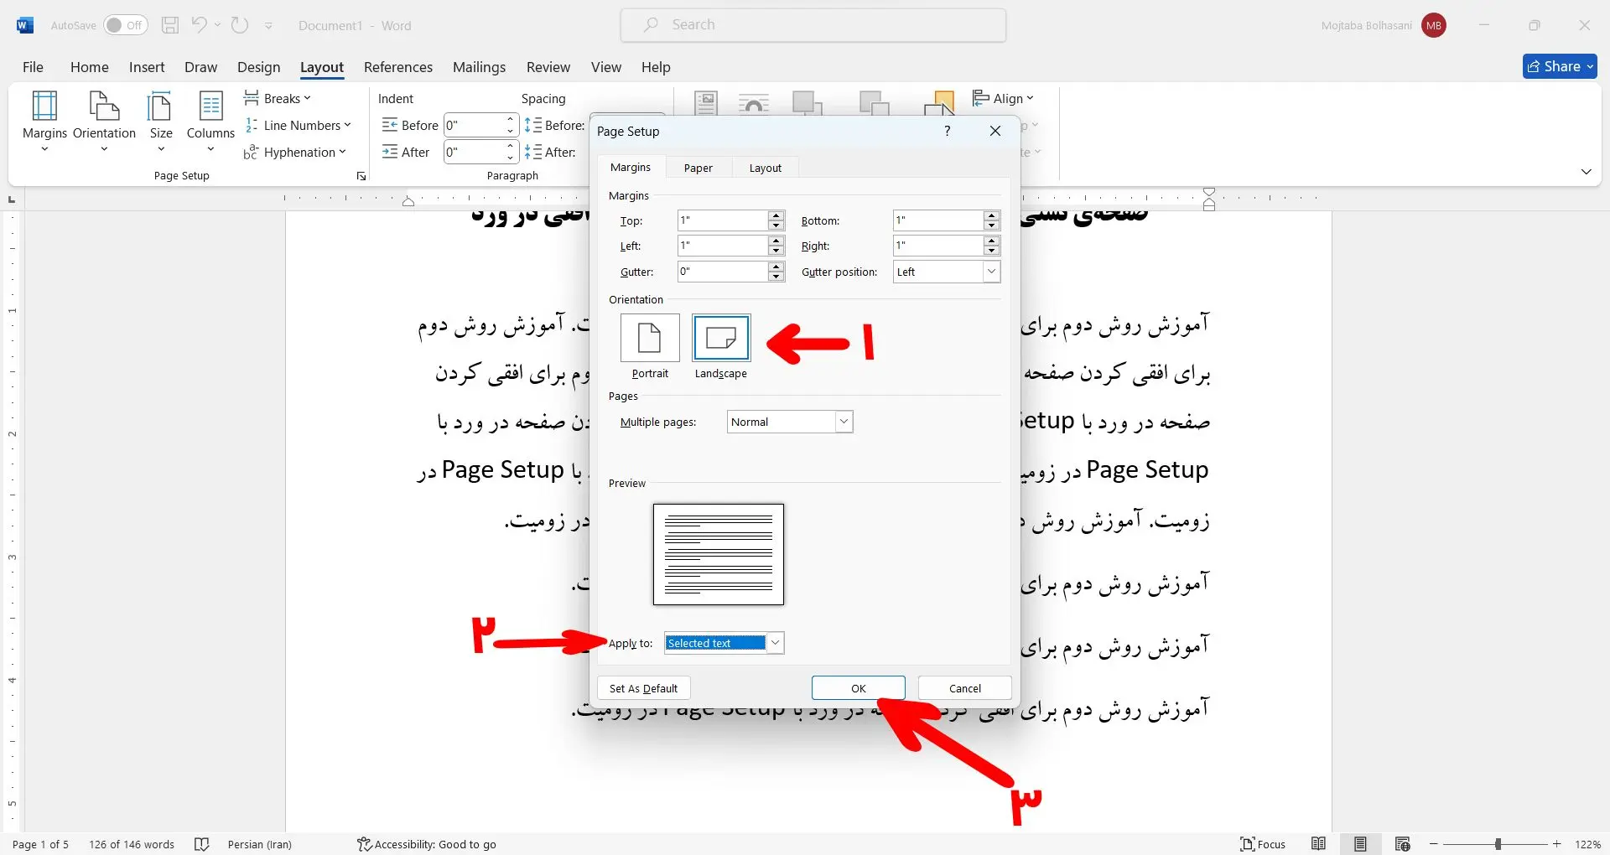This screenshot has width=1610, height=855.
Task: Switch to the References tab
Action: pyautogui.click(x=398, y=67)
